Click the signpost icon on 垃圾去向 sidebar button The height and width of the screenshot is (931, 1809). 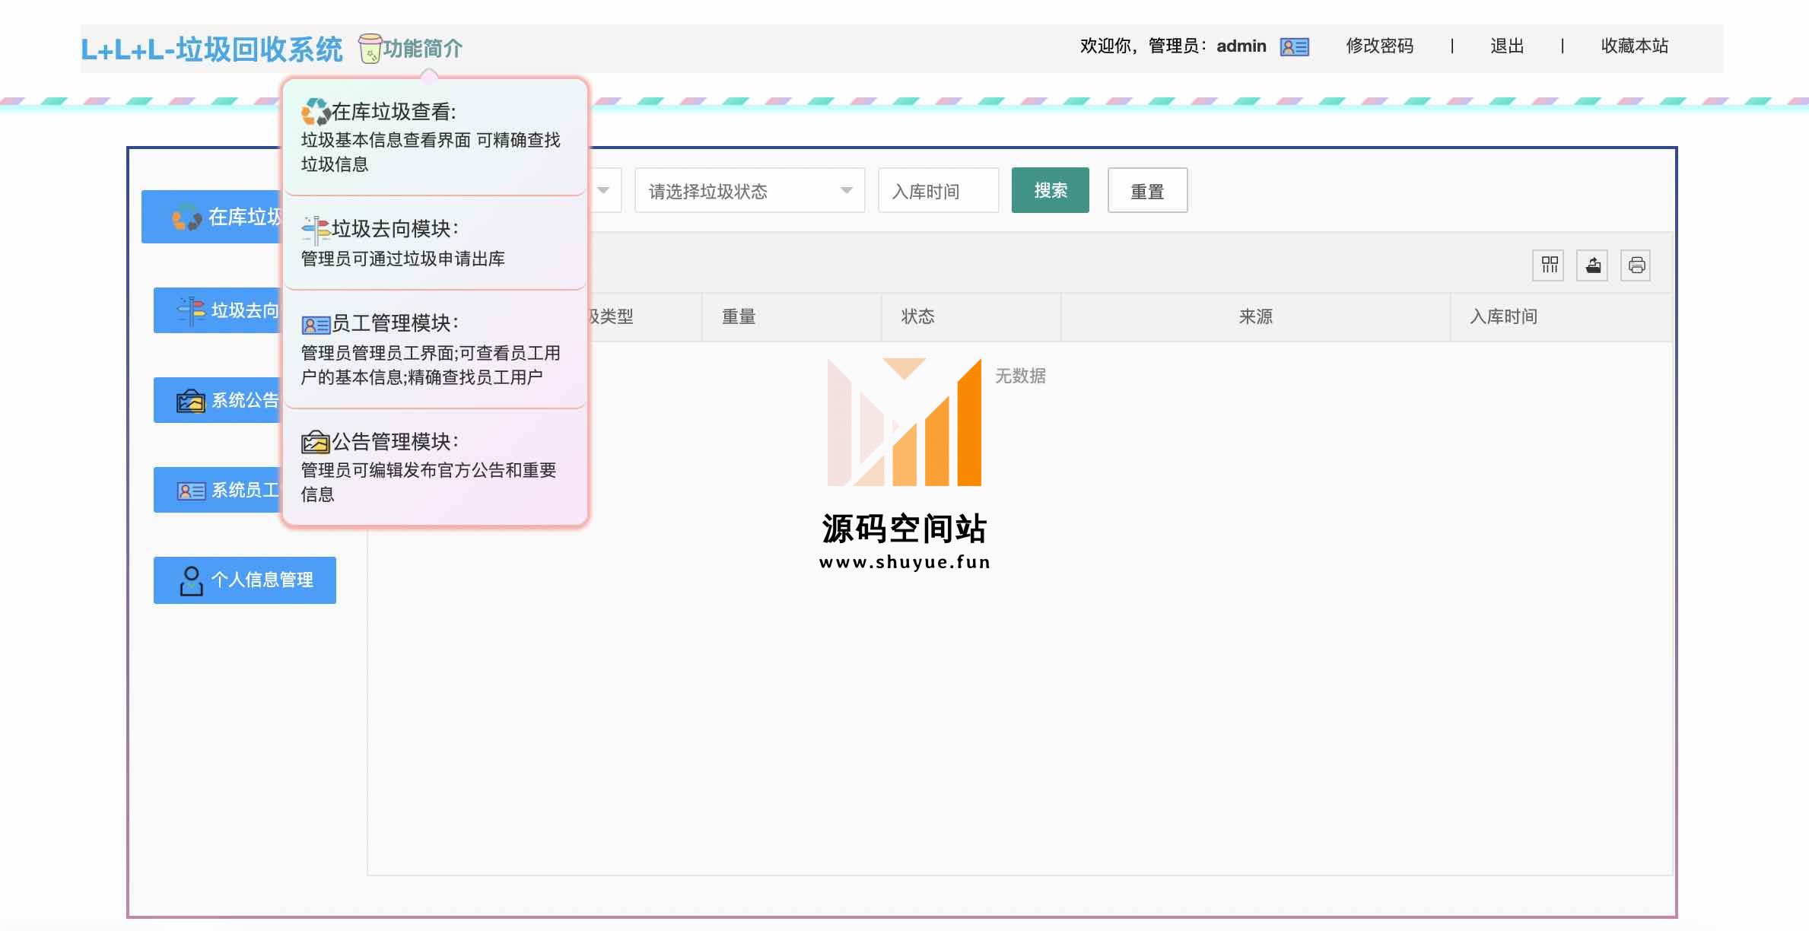click(x=191, y=310)
